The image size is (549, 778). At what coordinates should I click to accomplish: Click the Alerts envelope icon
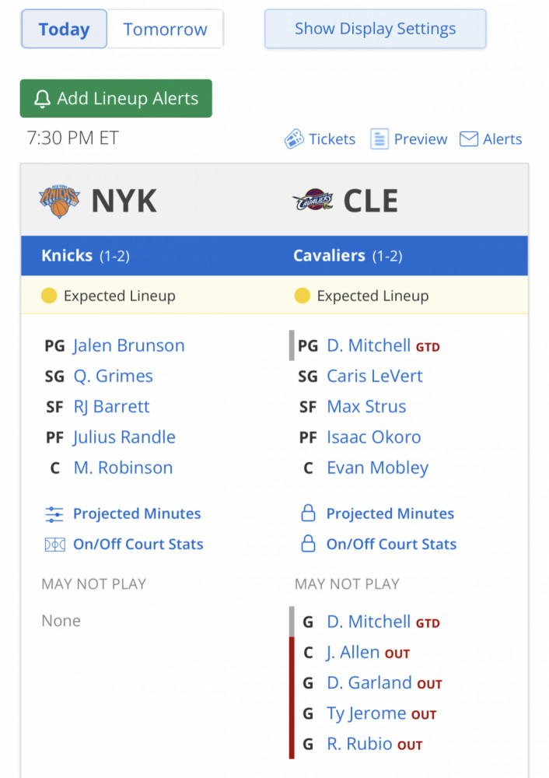tap(469, 139)
